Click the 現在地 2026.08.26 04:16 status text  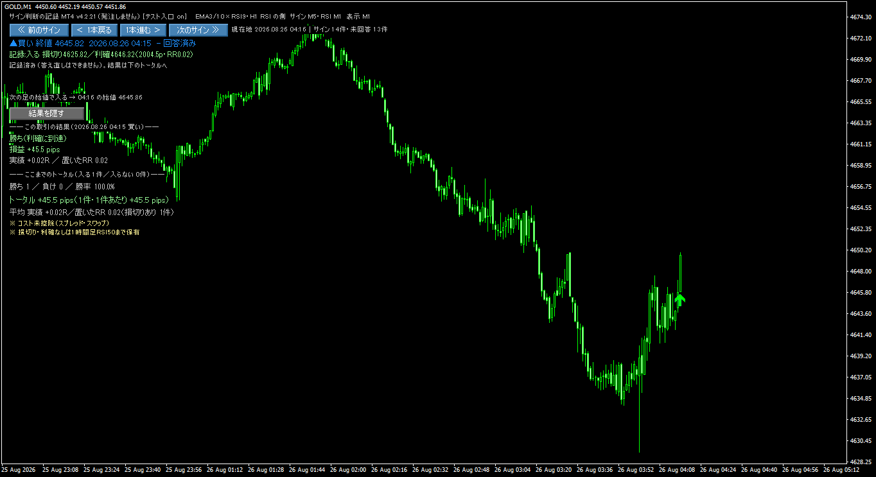[268, 30]
